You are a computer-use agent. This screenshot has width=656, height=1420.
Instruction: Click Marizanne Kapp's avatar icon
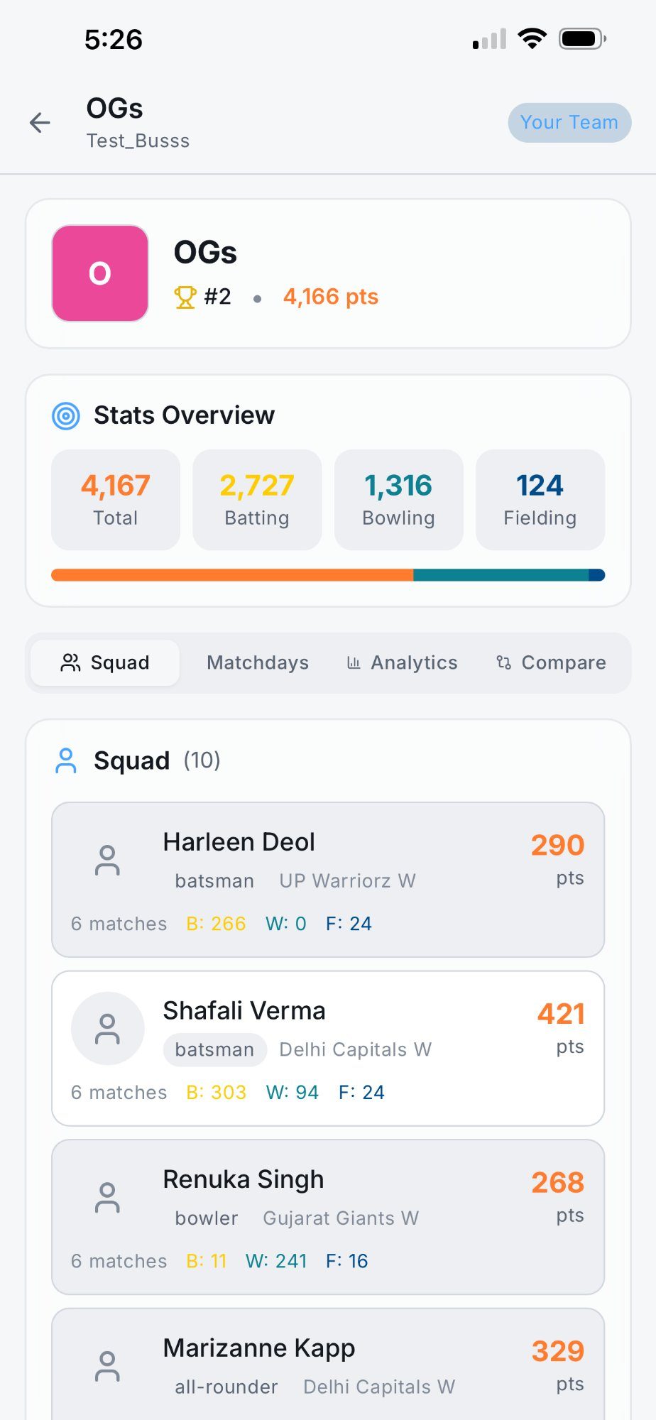[x=107, y=1367]
